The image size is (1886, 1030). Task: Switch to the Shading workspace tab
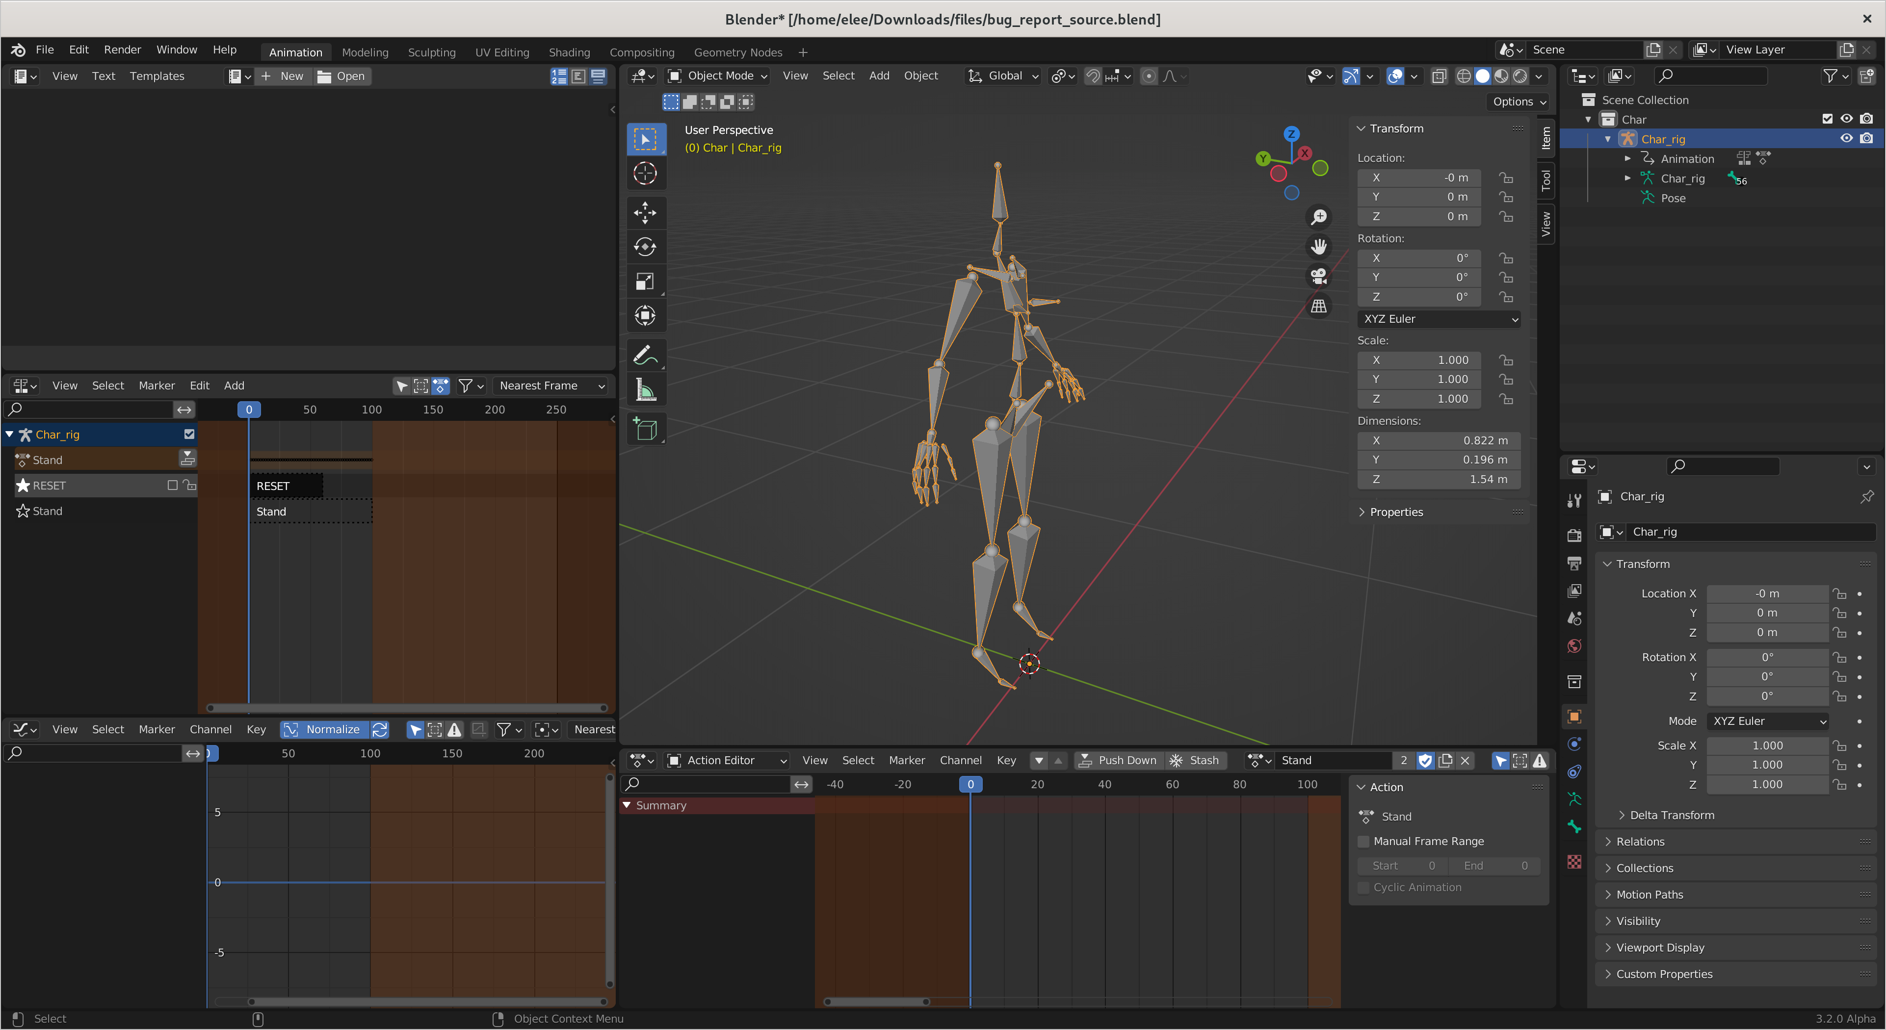(569, 52)
